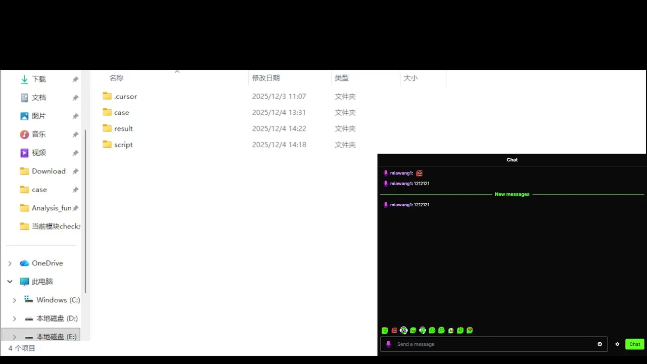
Task: Sort files by the 类型 column
Action: [x=342, y=78]
